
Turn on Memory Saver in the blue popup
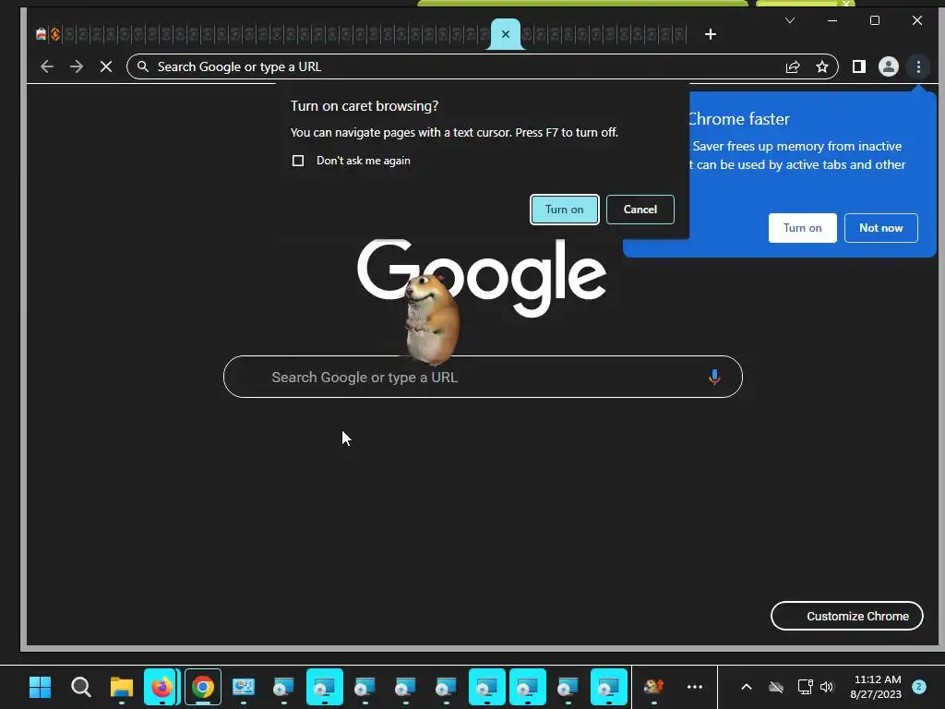(802, 228)
